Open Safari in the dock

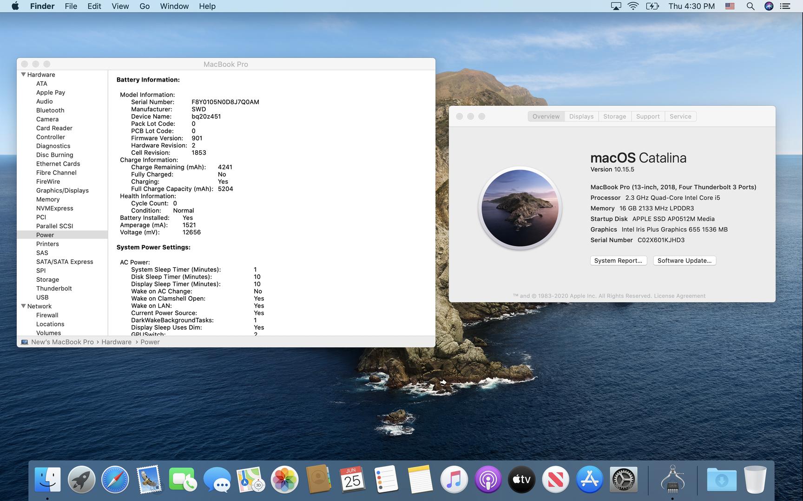point(115,479)
